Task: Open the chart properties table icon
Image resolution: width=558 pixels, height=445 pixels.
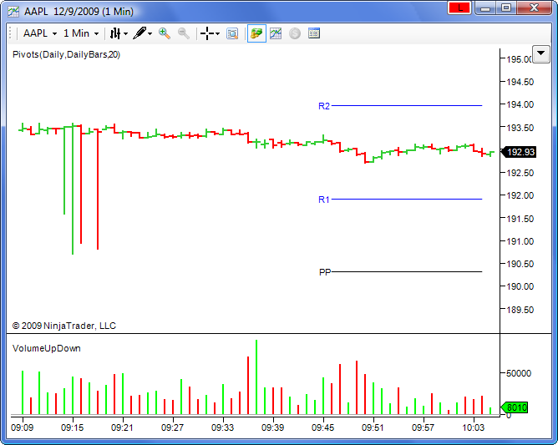Action: (x=314, y=33)
